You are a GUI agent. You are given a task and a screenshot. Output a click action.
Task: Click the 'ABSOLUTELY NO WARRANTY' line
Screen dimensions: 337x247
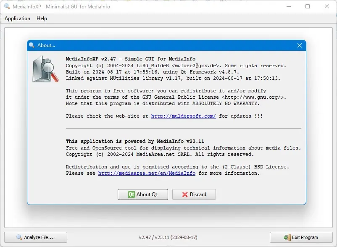click(163, 103)
